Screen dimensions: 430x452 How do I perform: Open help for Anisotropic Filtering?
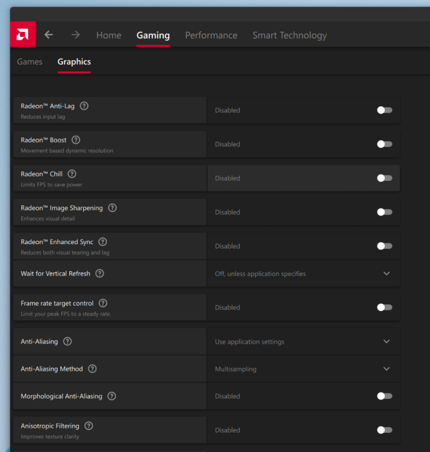tap(89, 425)
